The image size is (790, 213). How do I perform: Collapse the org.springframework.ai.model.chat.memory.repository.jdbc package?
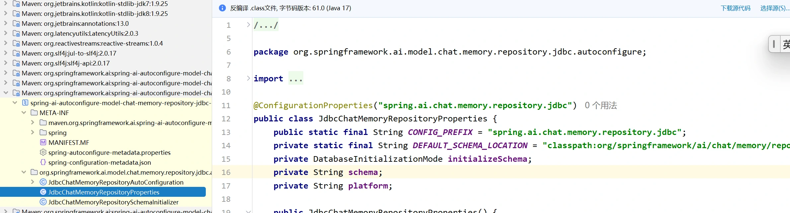coord(24,172)
